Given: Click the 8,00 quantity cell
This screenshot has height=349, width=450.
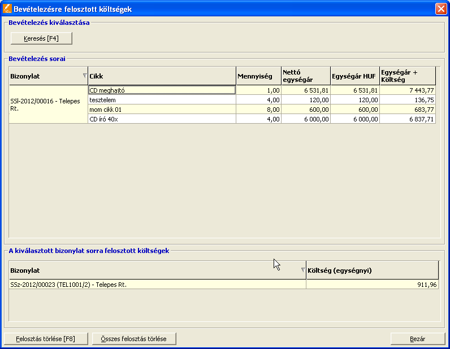Looking at the screenshot, I should point(258,110).
